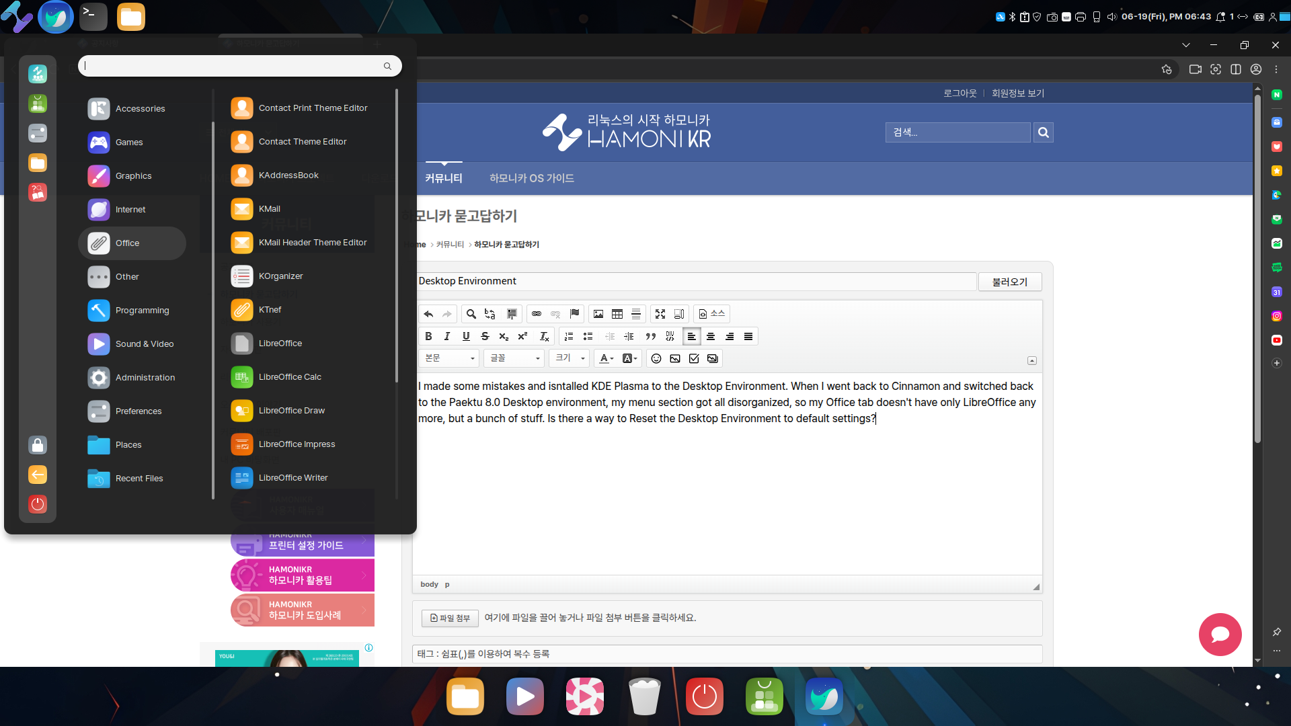Open the font (글꼴) dropdown
The image size is (1291, 726).
514,358
